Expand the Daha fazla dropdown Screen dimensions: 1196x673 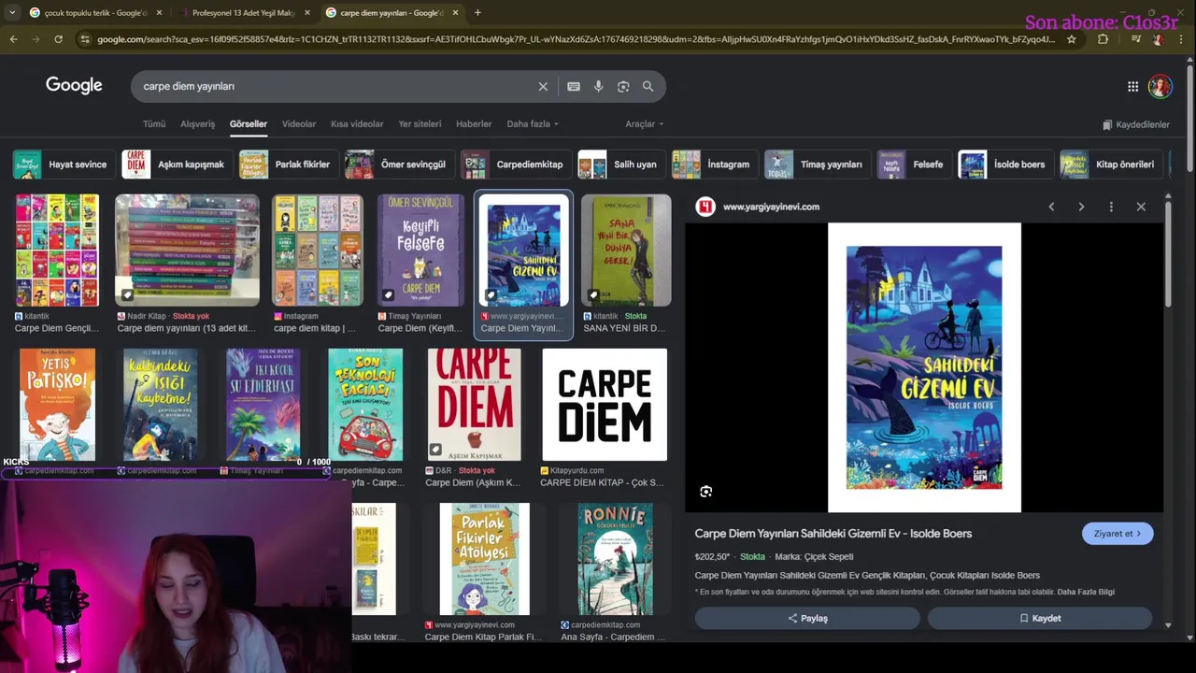(533, 123)
